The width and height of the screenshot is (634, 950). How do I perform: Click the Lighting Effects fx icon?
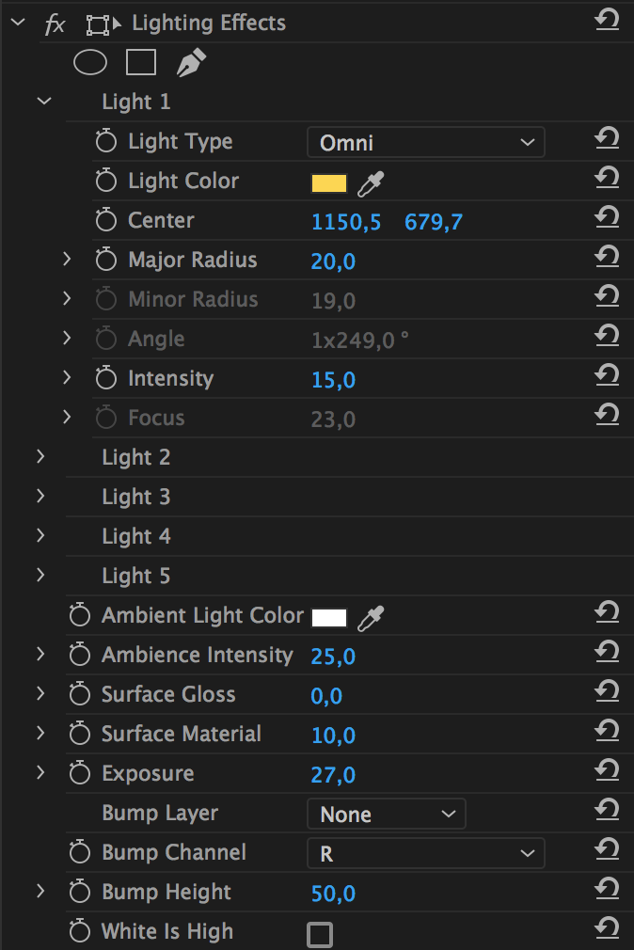(x=55, y=24)
